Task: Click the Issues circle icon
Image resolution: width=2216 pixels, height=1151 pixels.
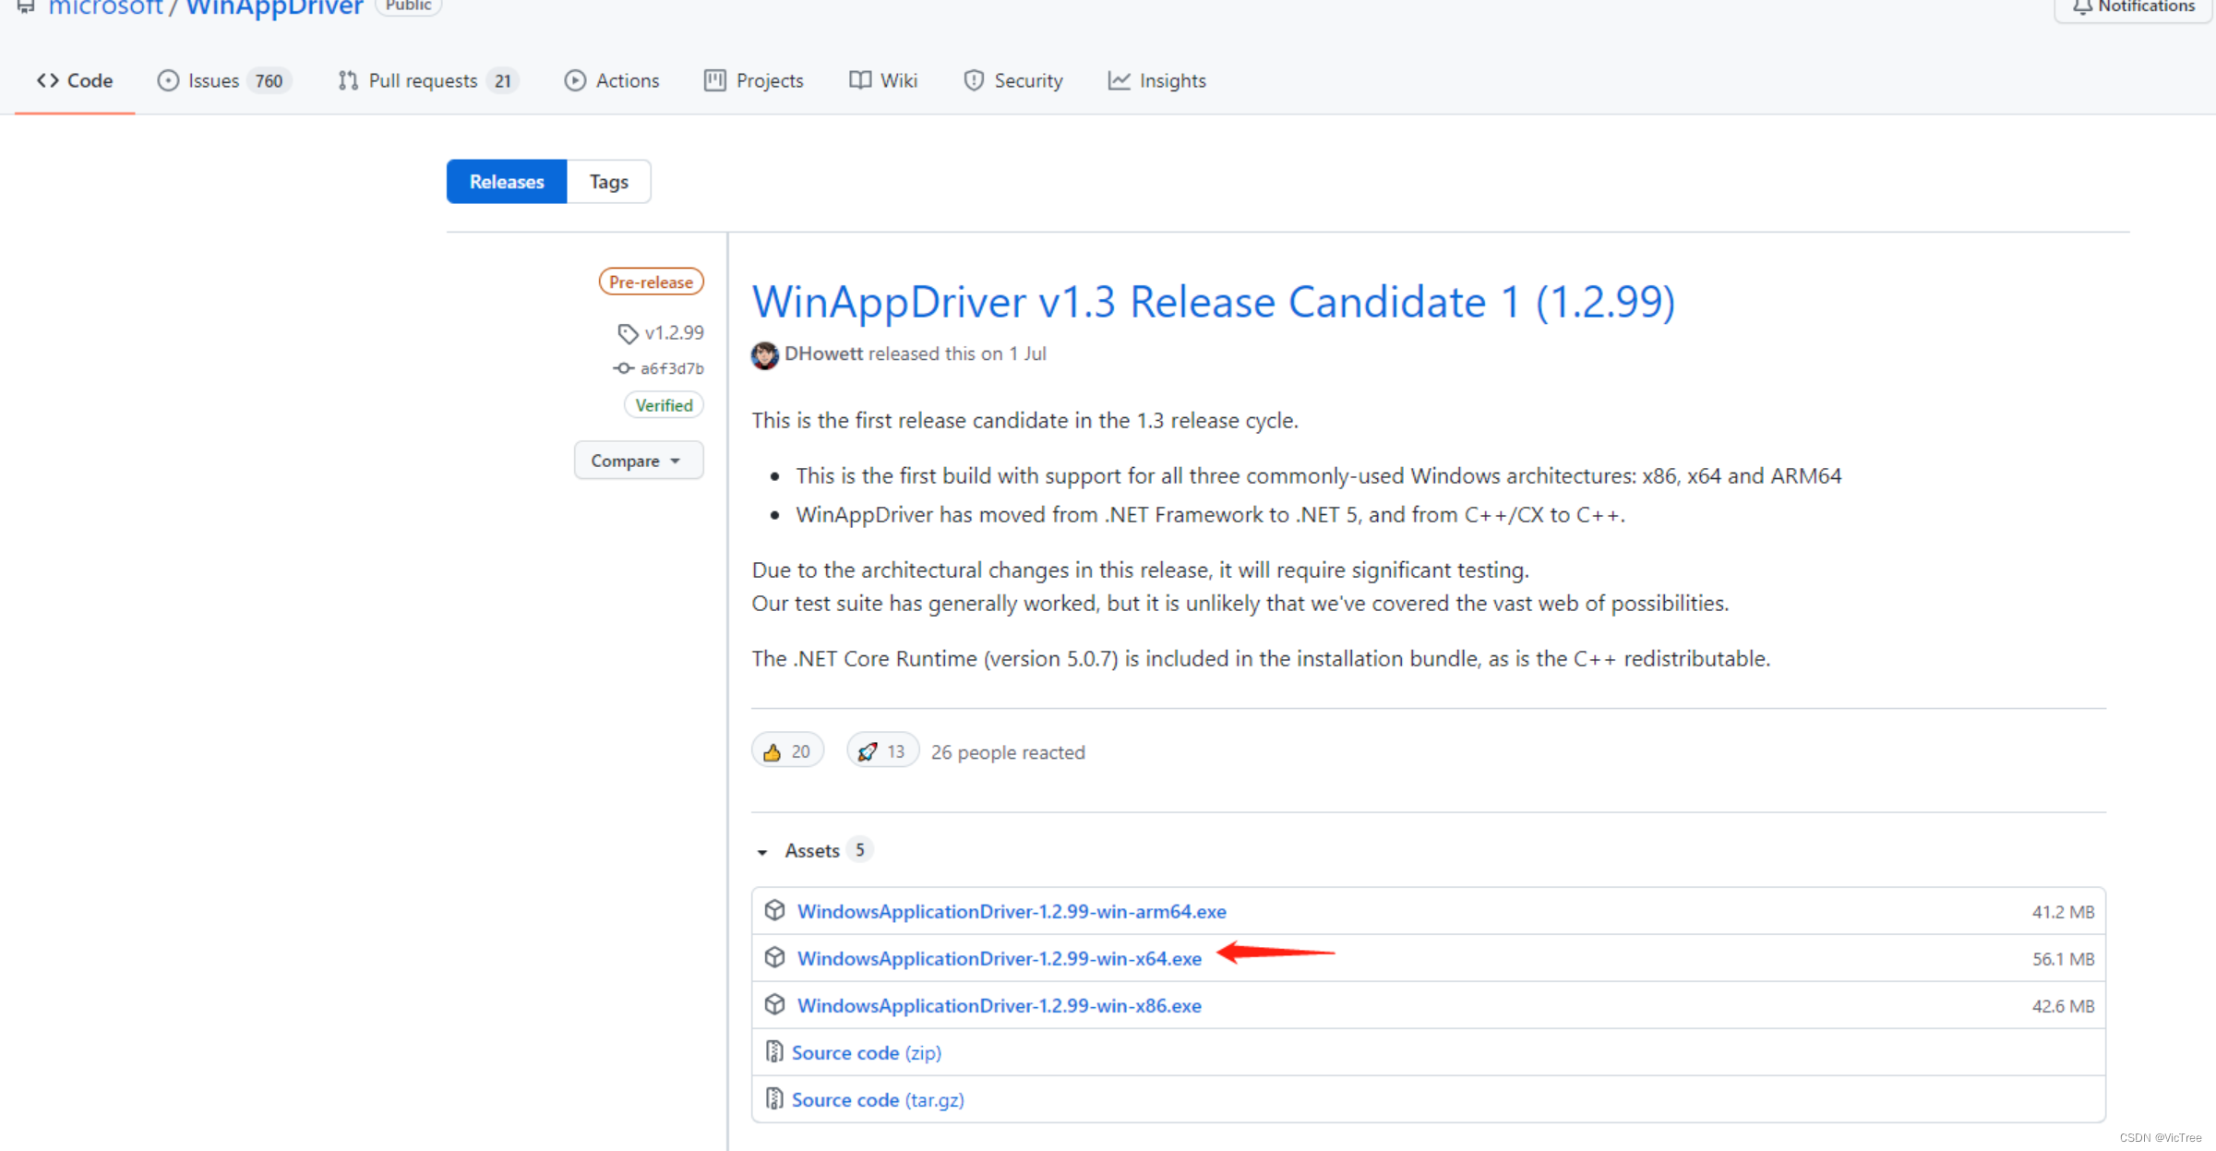Action: [168, 80]
